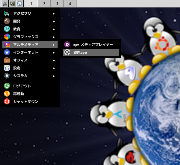Click the 教育 category icon
Viewport: 180px width, 165px height.
pyautogui.click(x=7, y=29)
